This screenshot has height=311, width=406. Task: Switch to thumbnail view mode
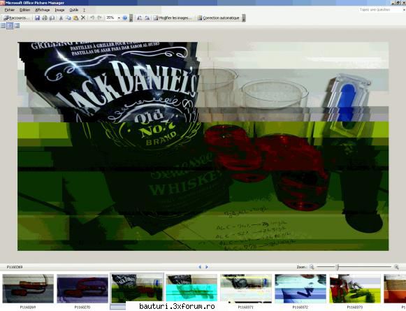[3, 25]
